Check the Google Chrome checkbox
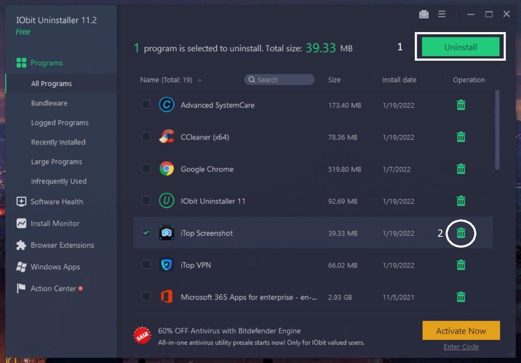This screenshot has width=521, height=363. point(146,169)
